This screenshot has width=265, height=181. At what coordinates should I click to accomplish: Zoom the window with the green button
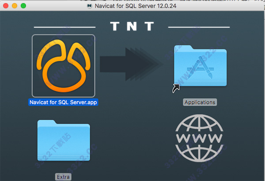tap(23, 6)
